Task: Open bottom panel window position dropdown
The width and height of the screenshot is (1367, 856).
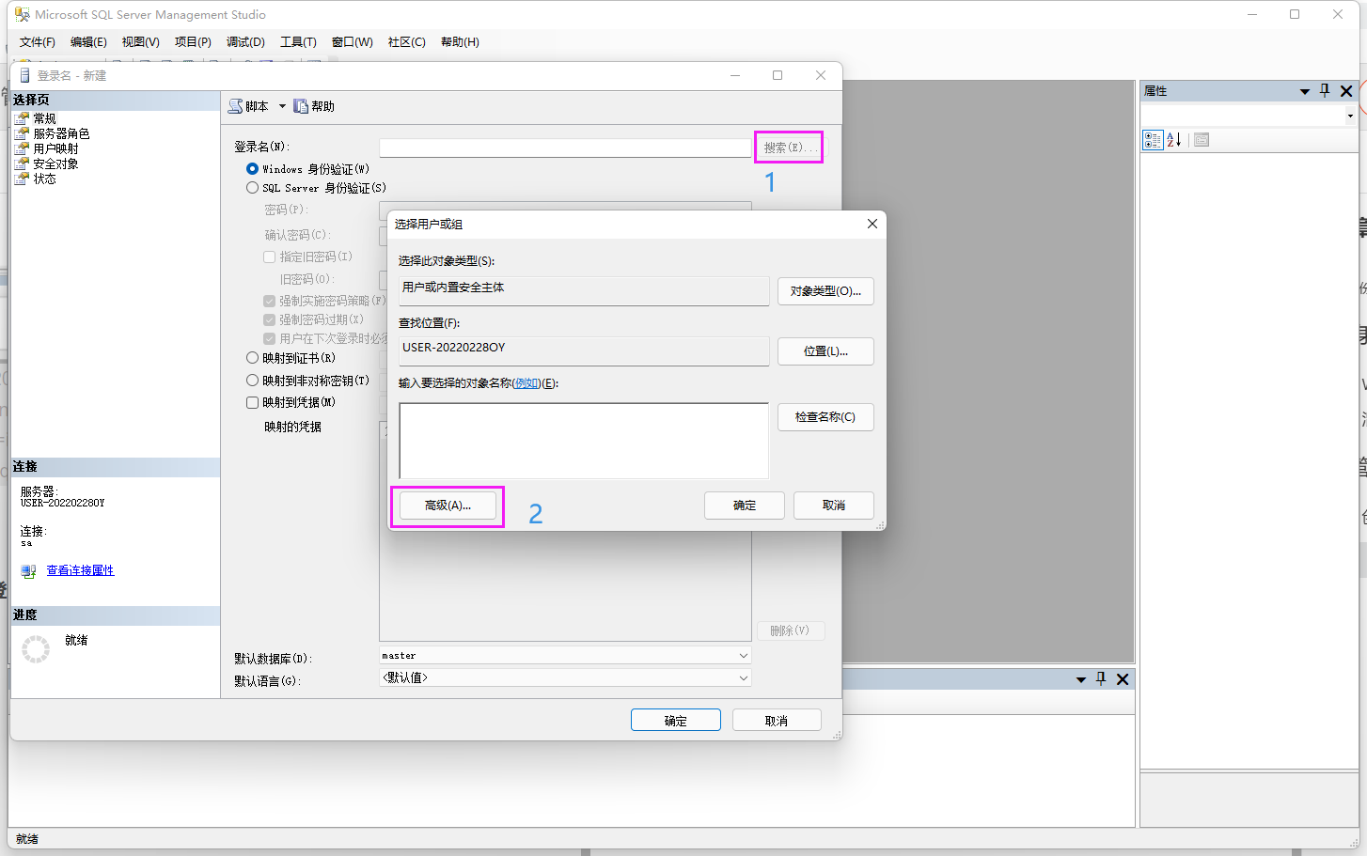Action: pos(1081,679)
